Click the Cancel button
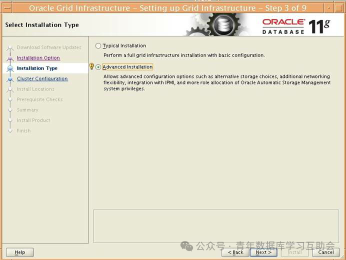Screen dimensions: 346x260 pos(325,252)
